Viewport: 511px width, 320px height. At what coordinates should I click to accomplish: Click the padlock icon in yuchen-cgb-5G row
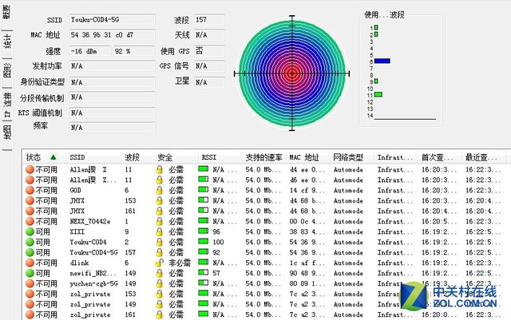coord(160,284)
